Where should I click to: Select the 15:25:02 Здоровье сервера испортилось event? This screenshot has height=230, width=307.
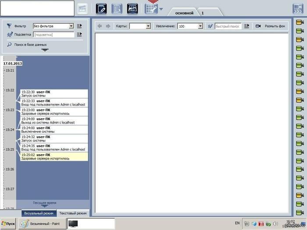[54, 156]
